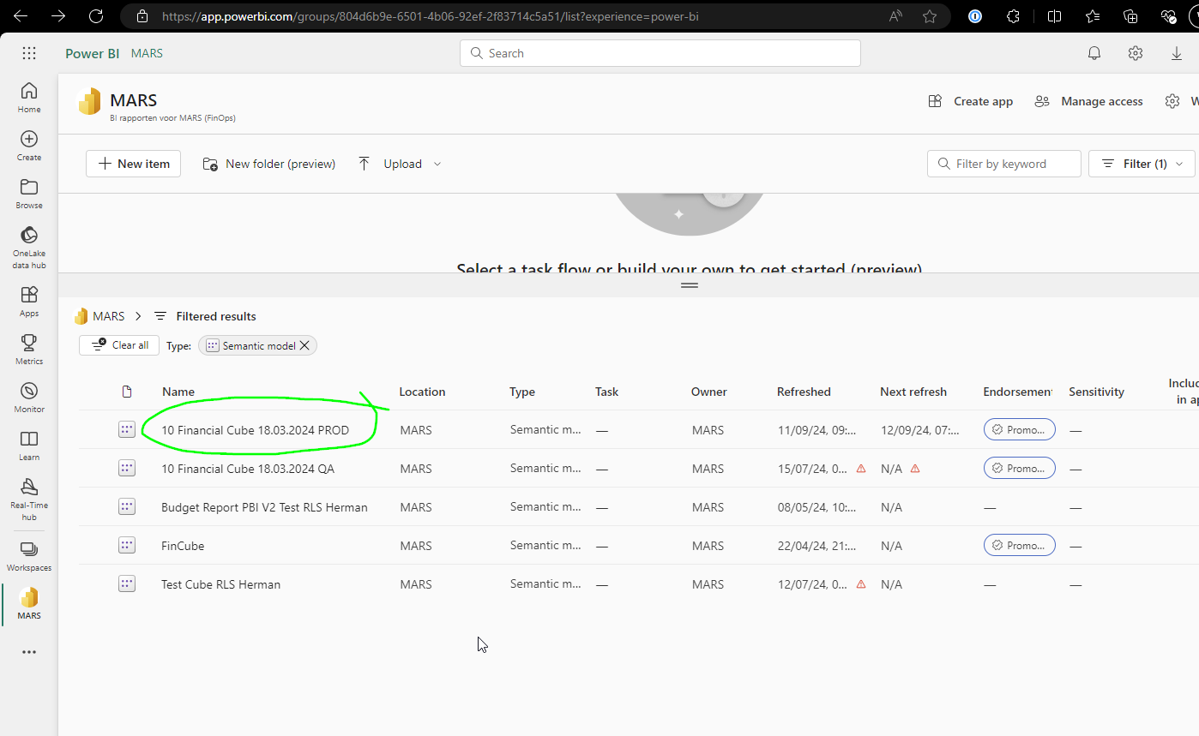The height and width of the screenshot is (736, 1199).
Task: Open the Workspaces sidebar icon
Action: [x=29, y=556]
